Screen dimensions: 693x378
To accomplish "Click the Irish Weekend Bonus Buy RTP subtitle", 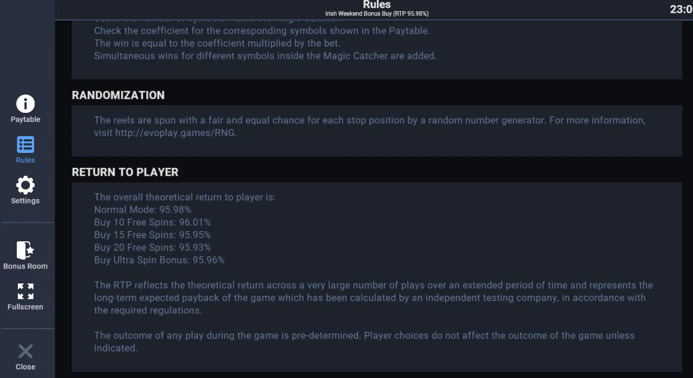I will [x=377, y=14].
